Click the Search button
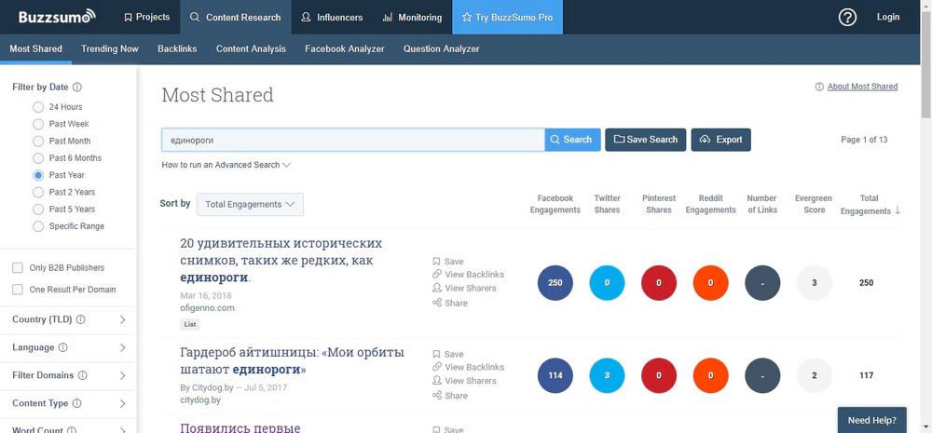The height and width of the screenshot is (433, 932). tap(572, 140)
